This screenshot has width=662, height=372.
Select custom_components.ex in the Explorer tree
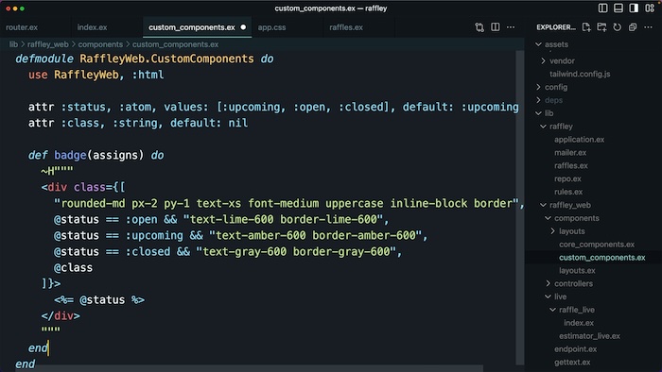point(602,258)
